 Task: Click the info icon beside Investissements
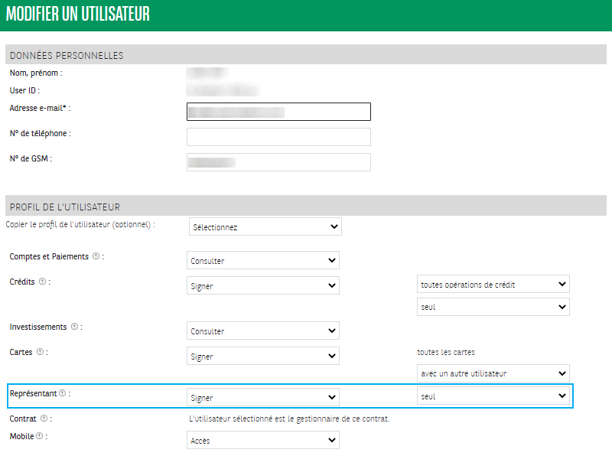75,327
